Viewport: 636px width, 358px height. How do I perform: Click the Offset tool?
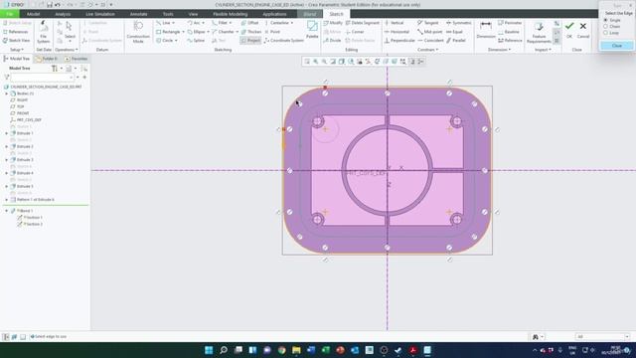pos(249,23)
